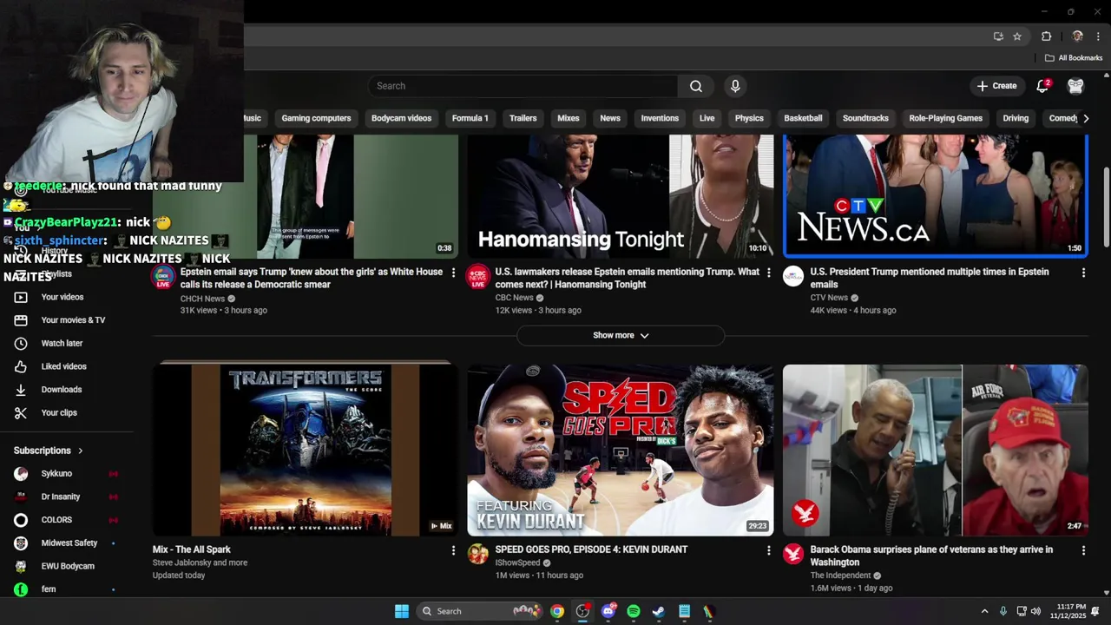Viewport: 1111px width, 625px height.
Task: Open options for Hanomansing Tonight video
Action: pyautogui.click(x=768, y=273)
